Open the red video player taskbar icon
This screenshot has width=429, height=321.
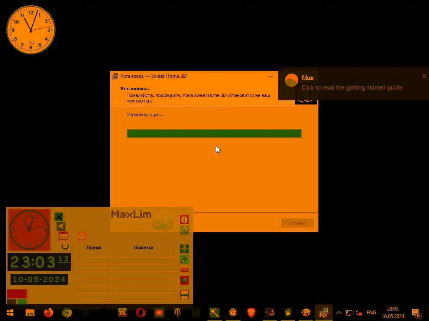tap(159, 312)
